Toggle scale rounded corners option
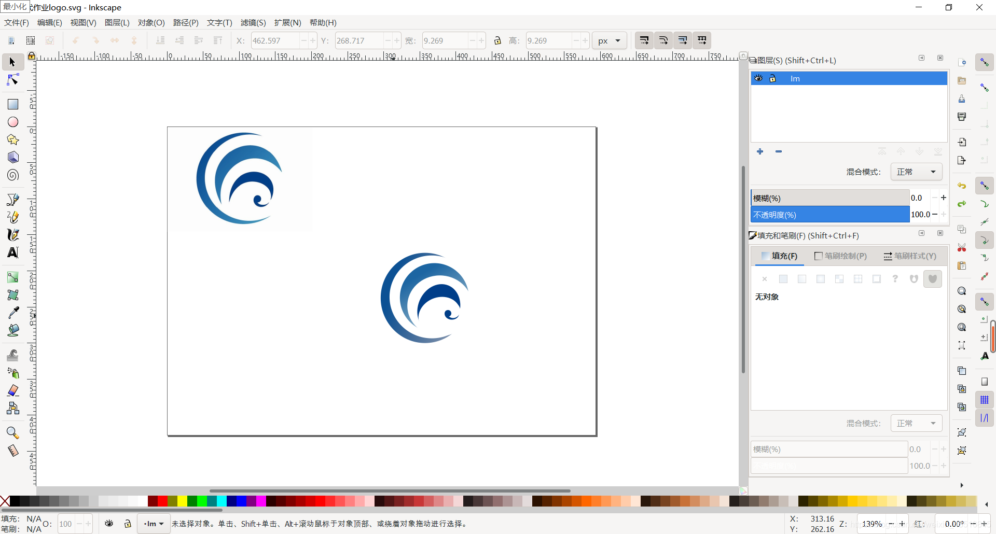 pos(663,40)
